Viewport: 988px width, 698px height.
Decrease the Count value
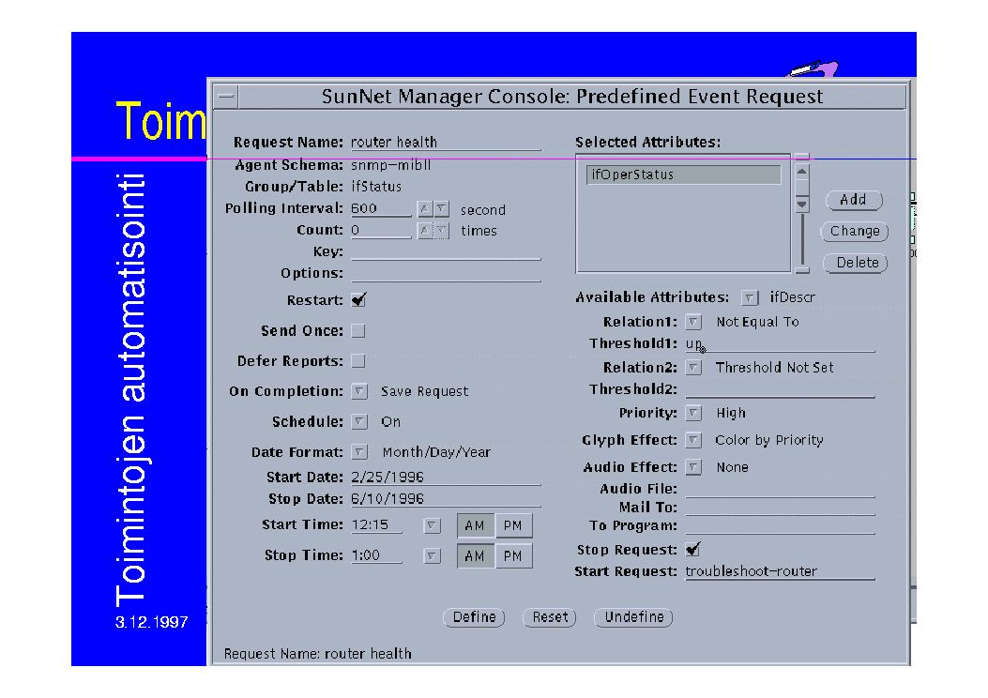tap(441, 231)
